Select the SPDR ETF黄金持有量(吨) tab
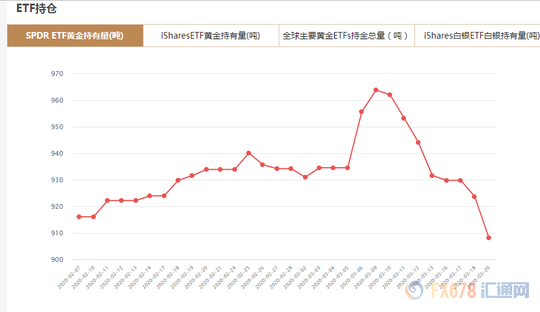Image resolution: width=540 pixels, height=312 pixels. [75, 36]
